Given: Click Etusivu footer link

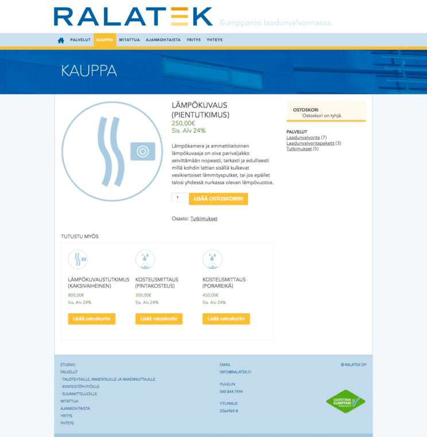Looking at the screenshot, I should [68, 365].
